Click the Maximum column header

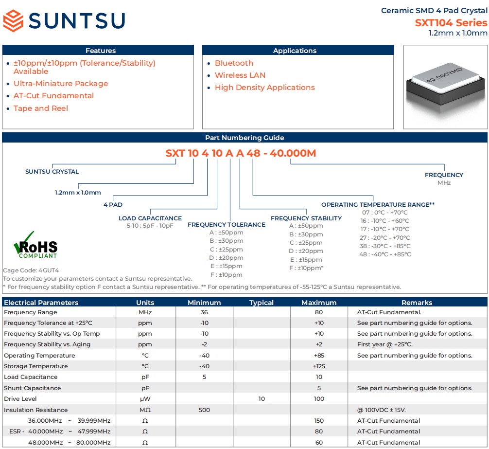click(319, 303)
